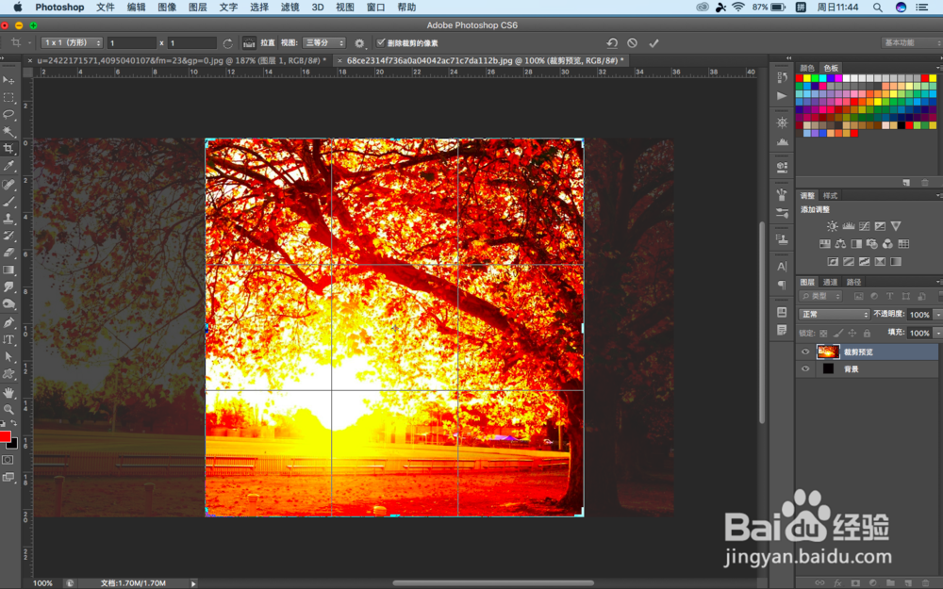
Task: Switch to the 路径 tab
Action: (x=853, y=282)
